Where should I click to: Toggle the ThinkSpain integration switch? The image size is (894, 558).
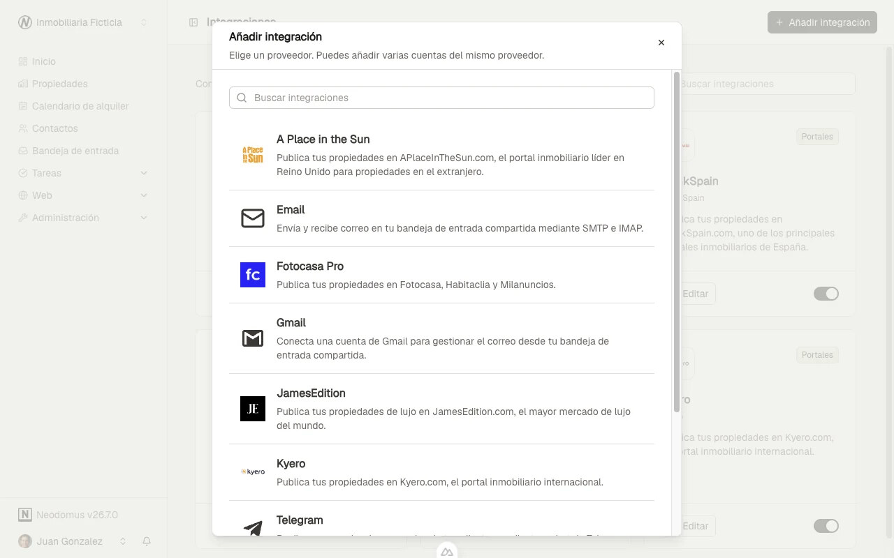point(826,294)
